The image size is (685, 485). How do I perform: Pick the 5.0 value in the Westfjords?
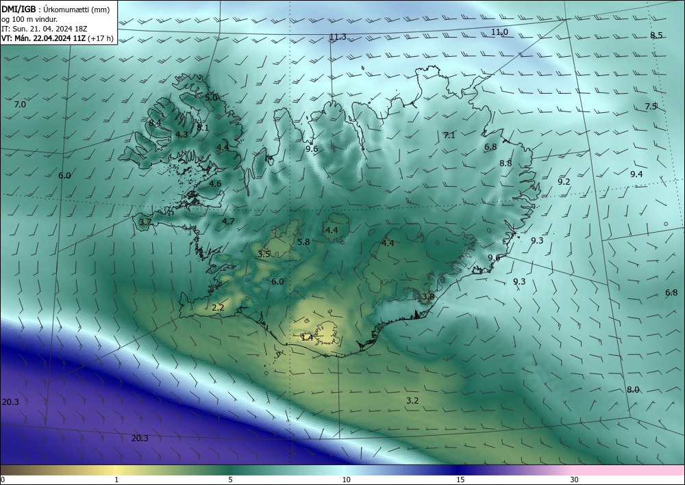coord(211,98)
